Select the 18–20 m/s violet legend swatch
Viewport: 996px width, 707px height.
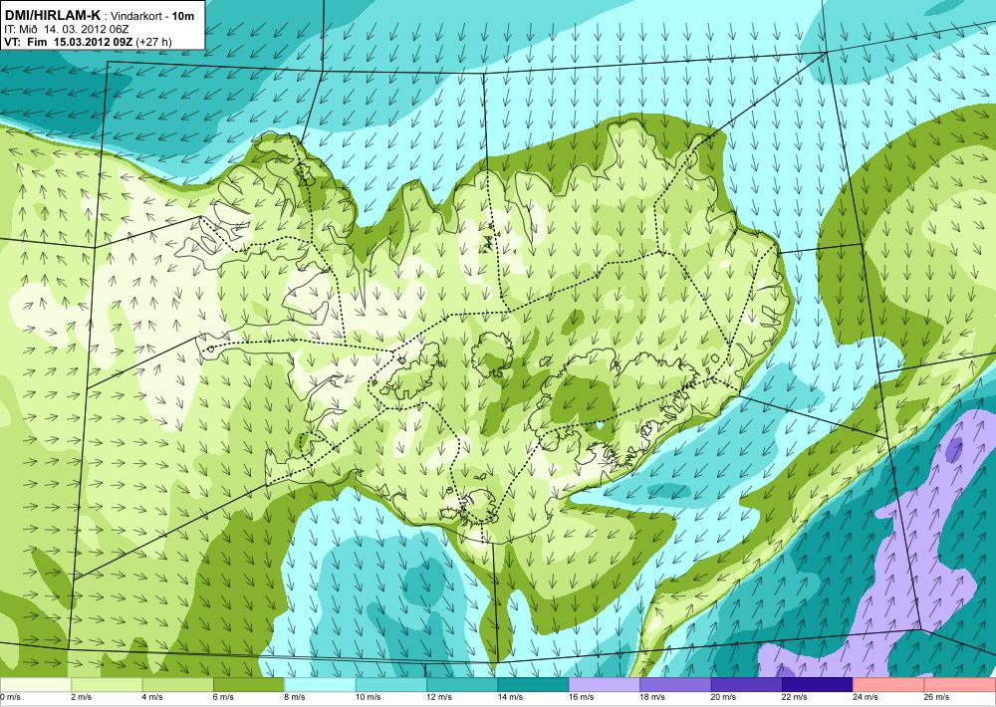pos(675,685)
